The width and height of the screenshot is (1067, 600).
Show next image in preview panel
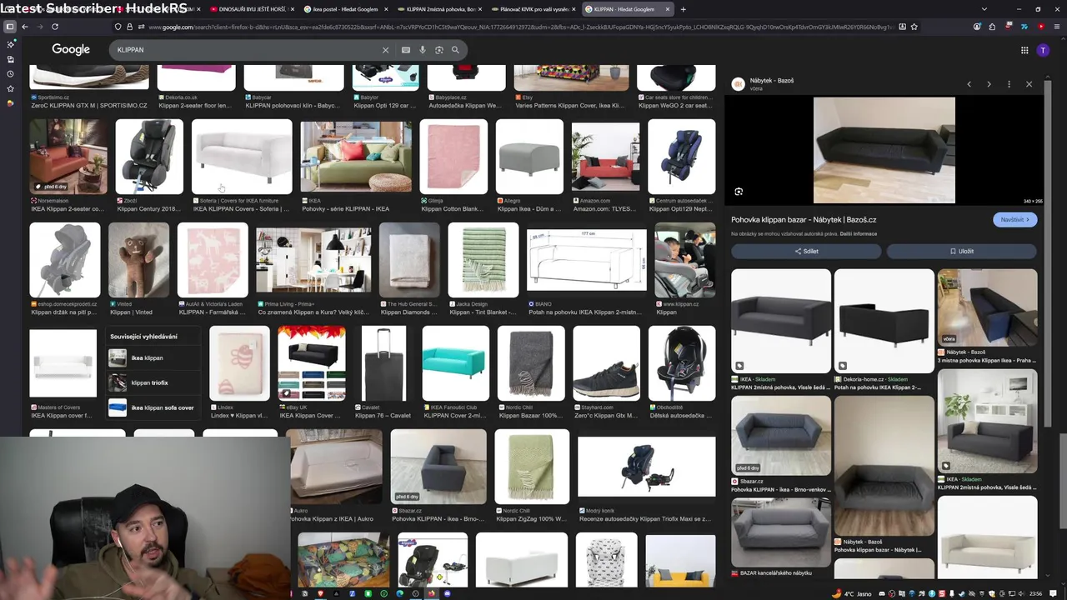tap(989, 84)
